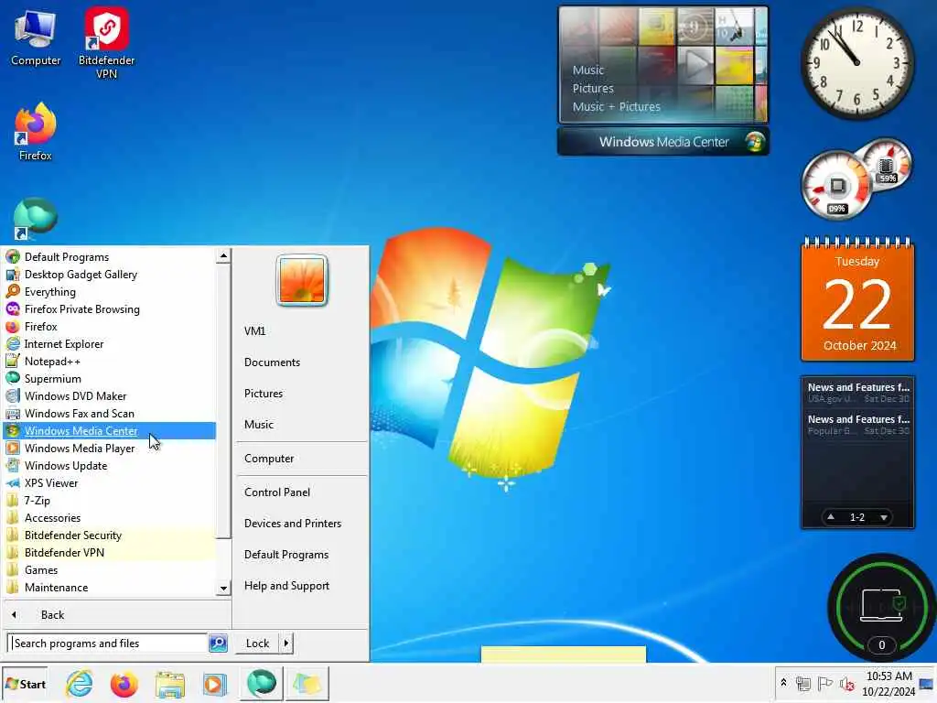The height and width of the screenshot is (703, 937).
Task: Expand the Bitdefender Security folder
Action: pyautogui.click(x=110, y=535)
